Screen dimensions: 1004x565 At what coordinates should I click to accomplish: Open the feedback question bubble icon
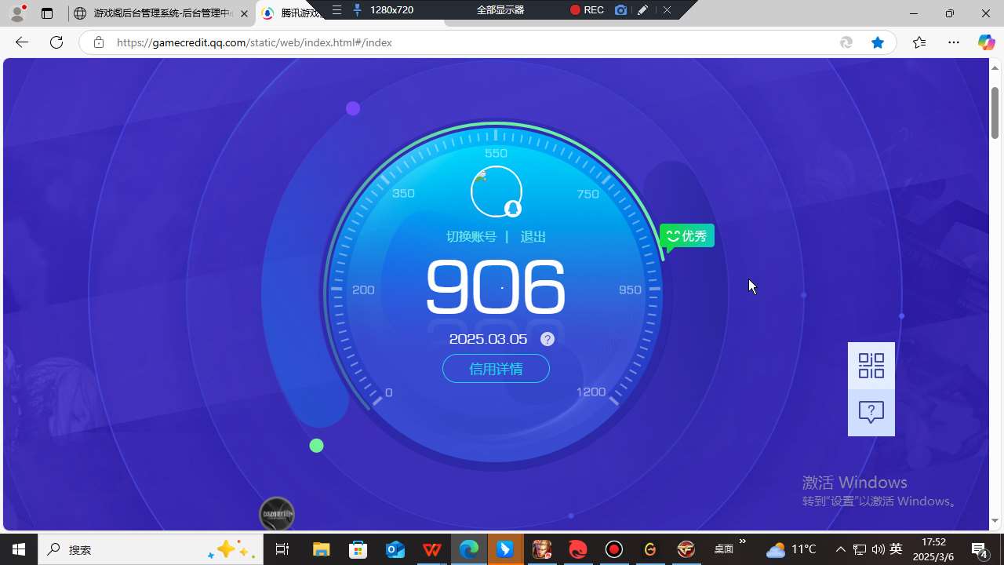point(871,412)
